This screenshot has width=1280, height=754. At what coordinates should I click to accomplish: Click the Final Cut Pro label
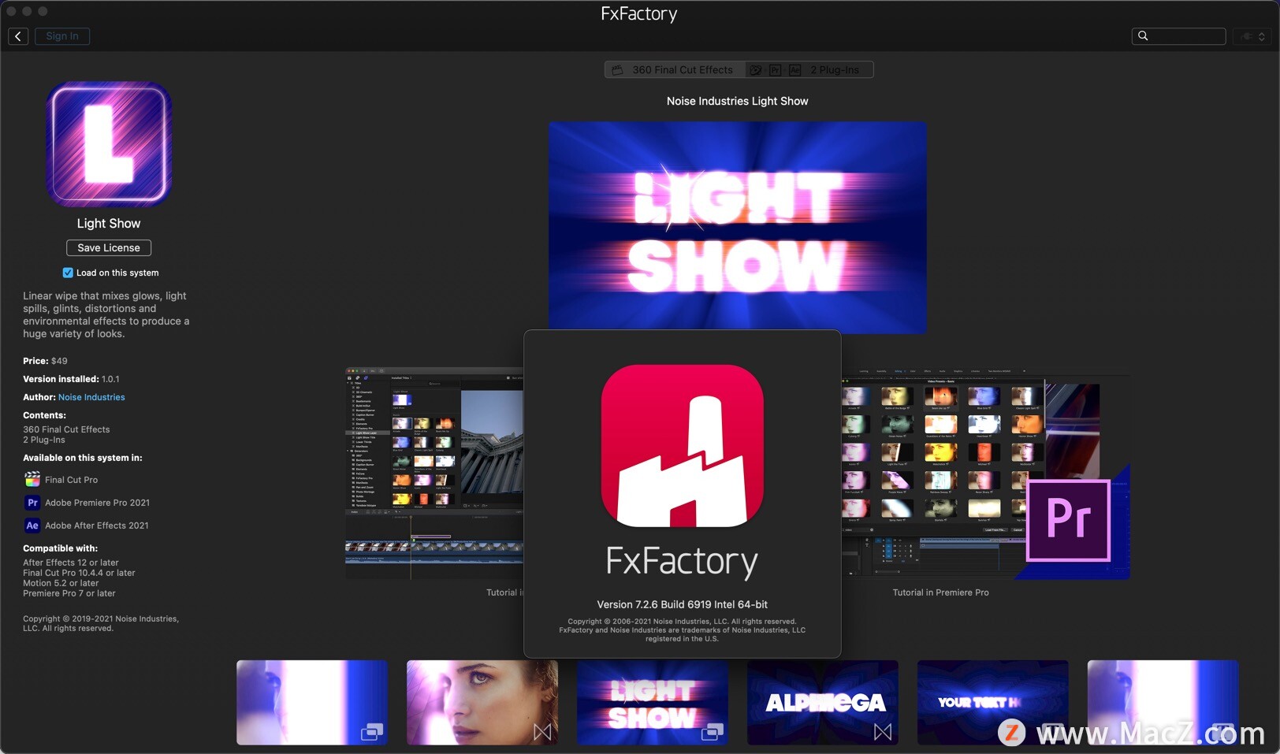click(x=72, y=480)
